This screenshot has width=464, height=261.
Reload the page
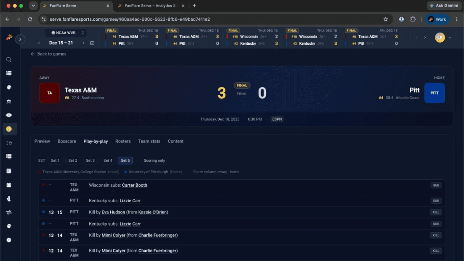point(30,19)
